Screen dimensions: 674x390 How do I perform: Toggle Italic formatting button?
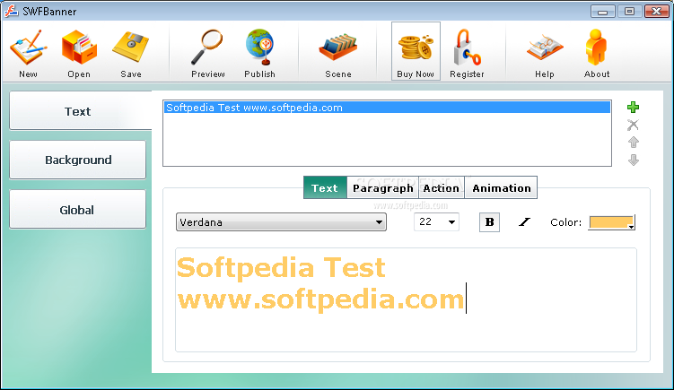[x=524, y=222]
